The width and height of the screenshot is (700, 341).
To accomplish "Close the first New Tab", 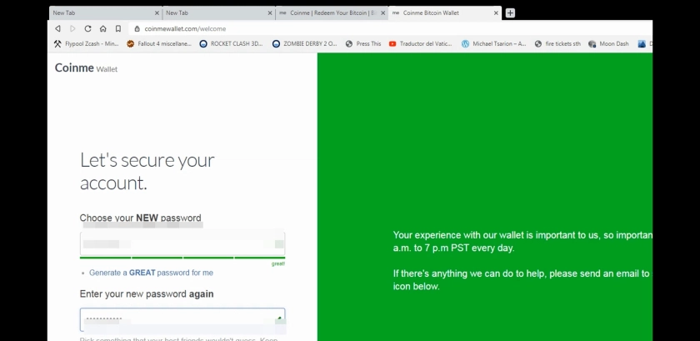I will (157, 13).
